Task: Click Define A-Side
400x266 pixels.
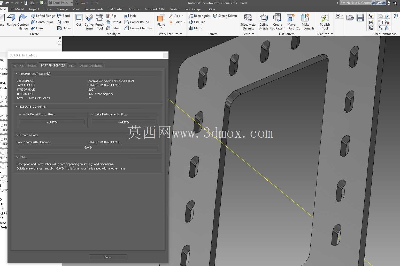Action: pos(264,22)
